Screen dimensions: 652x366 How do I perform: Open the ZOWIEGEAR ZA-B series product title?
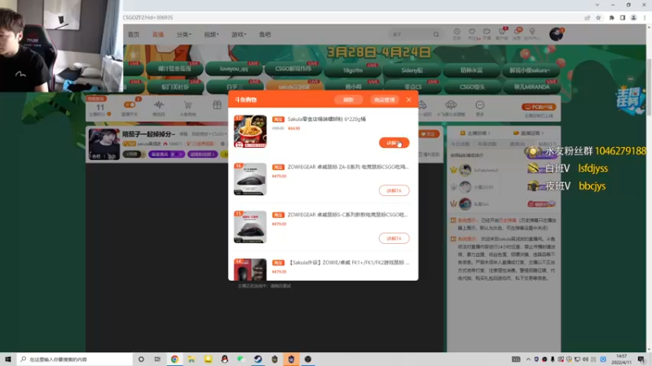coord(348,167)
